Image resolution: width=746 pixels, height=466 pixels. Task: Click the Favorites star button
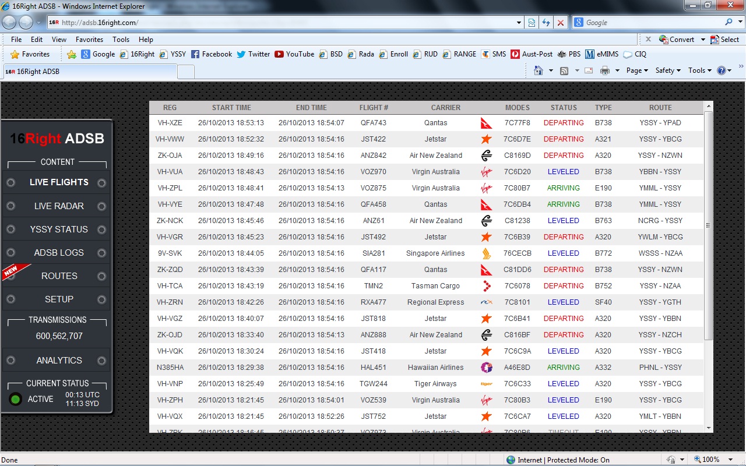[30, 54]
